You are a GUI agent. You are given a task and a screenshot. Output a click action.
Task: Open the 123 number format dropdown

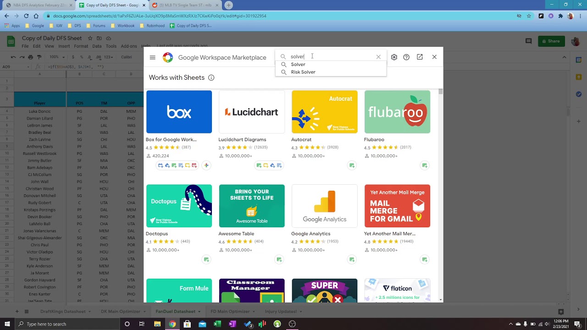click(x=109, y=57)
